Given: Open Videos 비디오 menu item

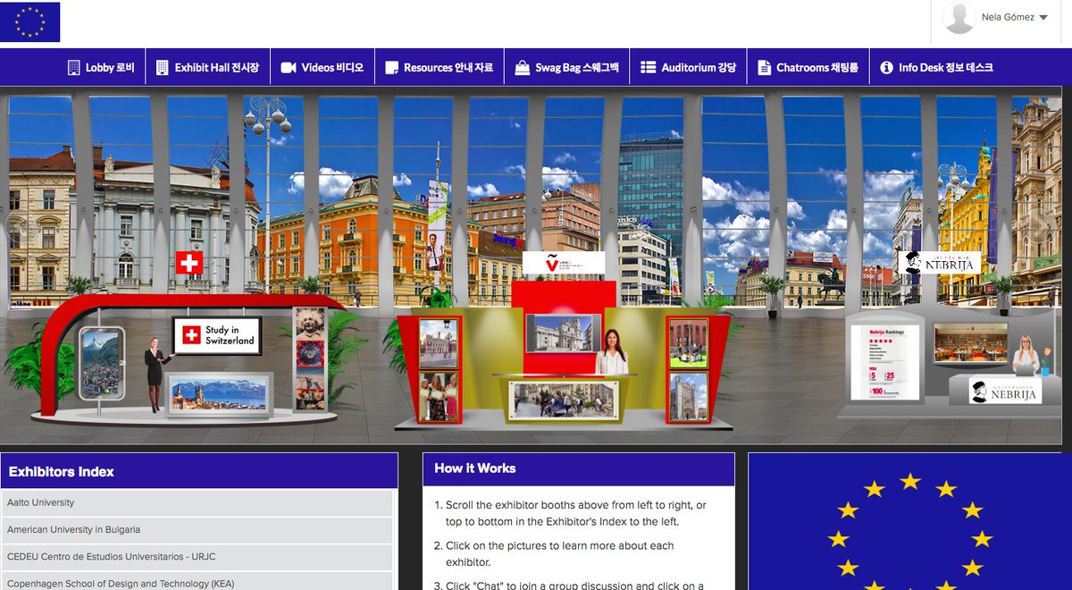Looking at the screenshot, I should pyautogui.click(x=322, y=67).
